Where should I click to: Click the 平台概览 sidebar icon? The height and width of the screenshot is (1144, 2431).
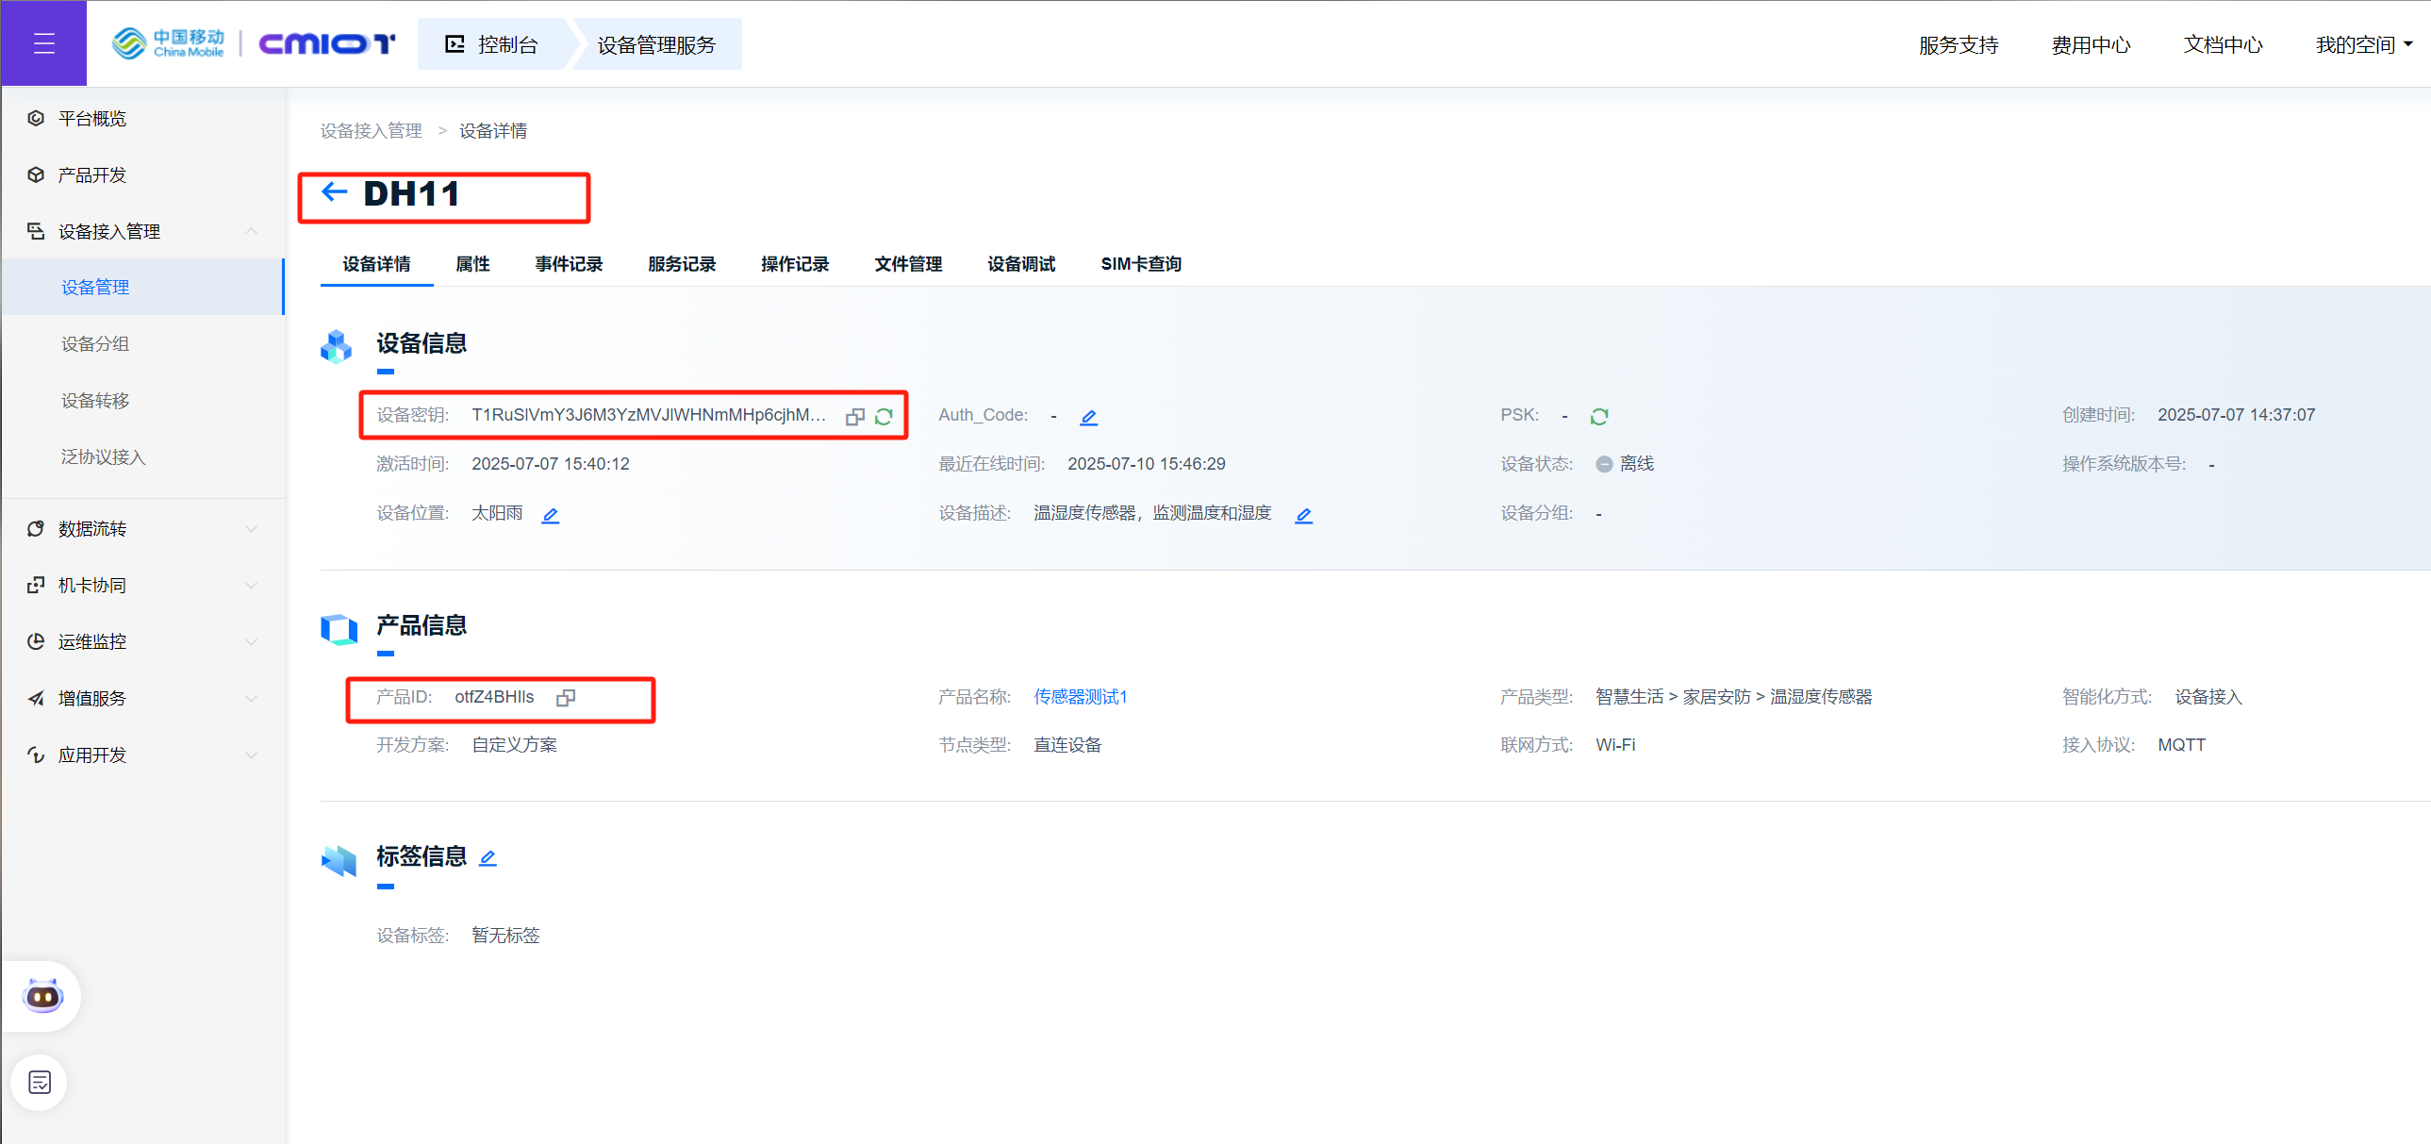pyautogui.click(x=36, y=118)
